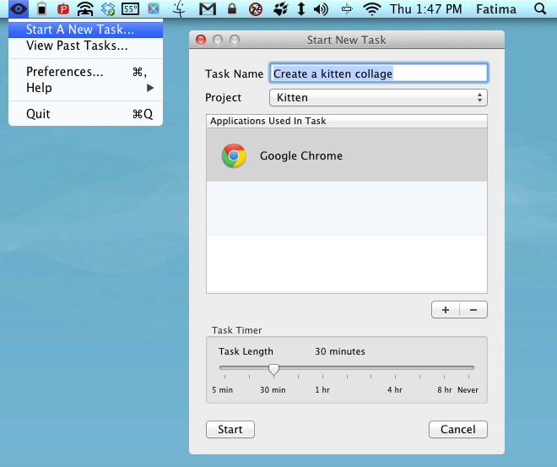The height and width of the screenshot is (467, 557).
Task: Click the 55° temperature menu bar item
Action: 130,9
